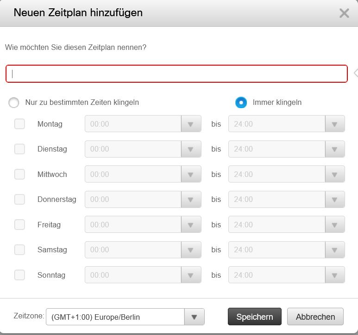Open the Zeitzone Europe/Berlin dropdown
Screen dimensions: 358x335
click(125, 317)
